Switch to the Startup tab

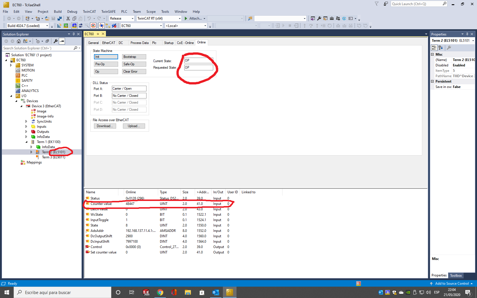pyautogui.click(x=169, y=43)
